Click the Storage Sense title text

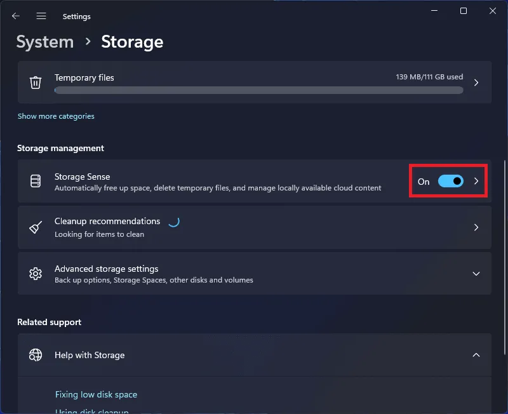(x=83, y=177)
